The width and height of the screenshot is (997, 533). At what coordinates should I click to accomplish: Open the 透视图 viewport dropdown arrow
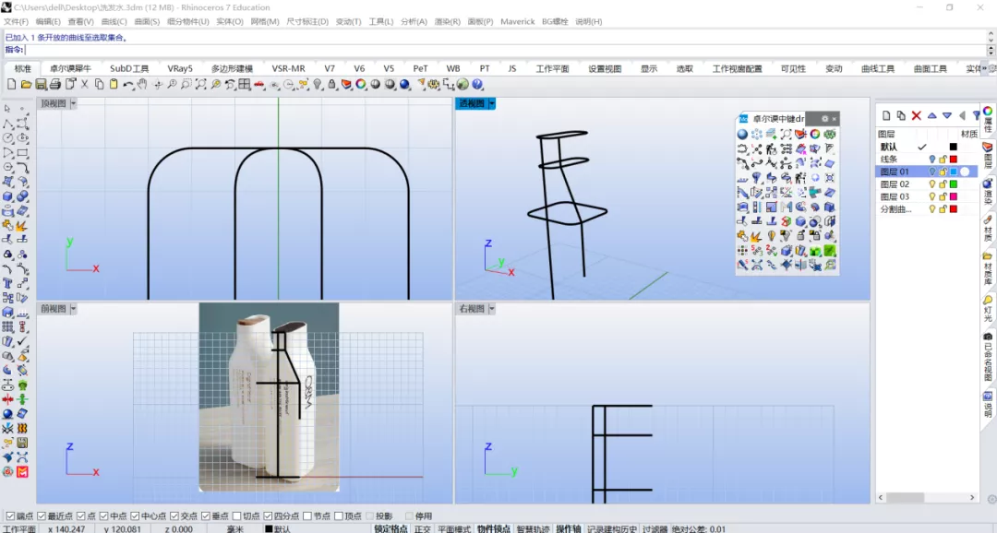(491, 103)
